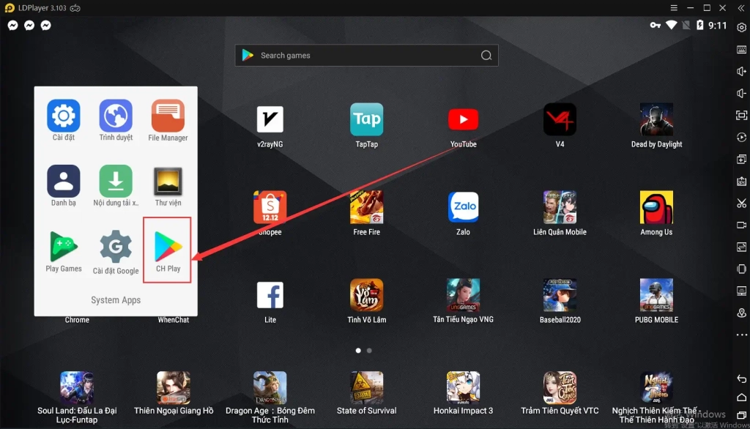Start video recorder from sidebar
Image resolution: width=750 pixels, height=429 pixels.
pyautogui.click(x=741, y=225)
